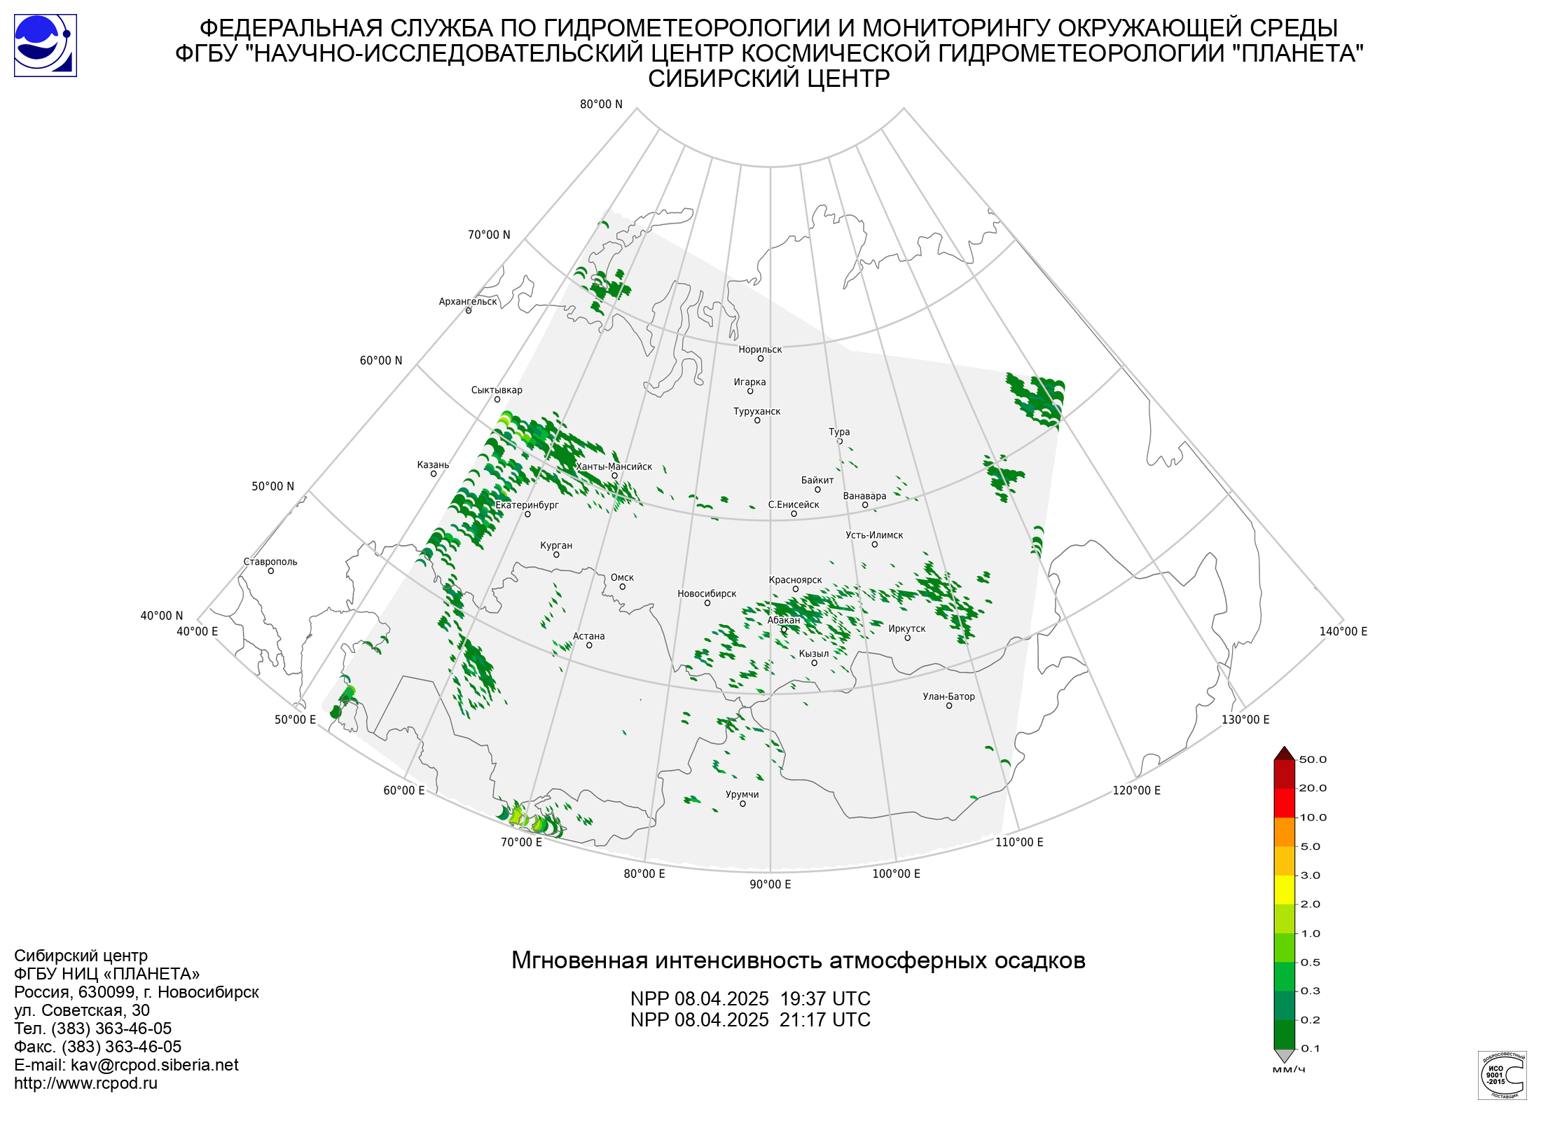This screenshot has height=1121, width=1541.
Task: Click the 40°00 N latitude label
Action: (x=162, y=617)
